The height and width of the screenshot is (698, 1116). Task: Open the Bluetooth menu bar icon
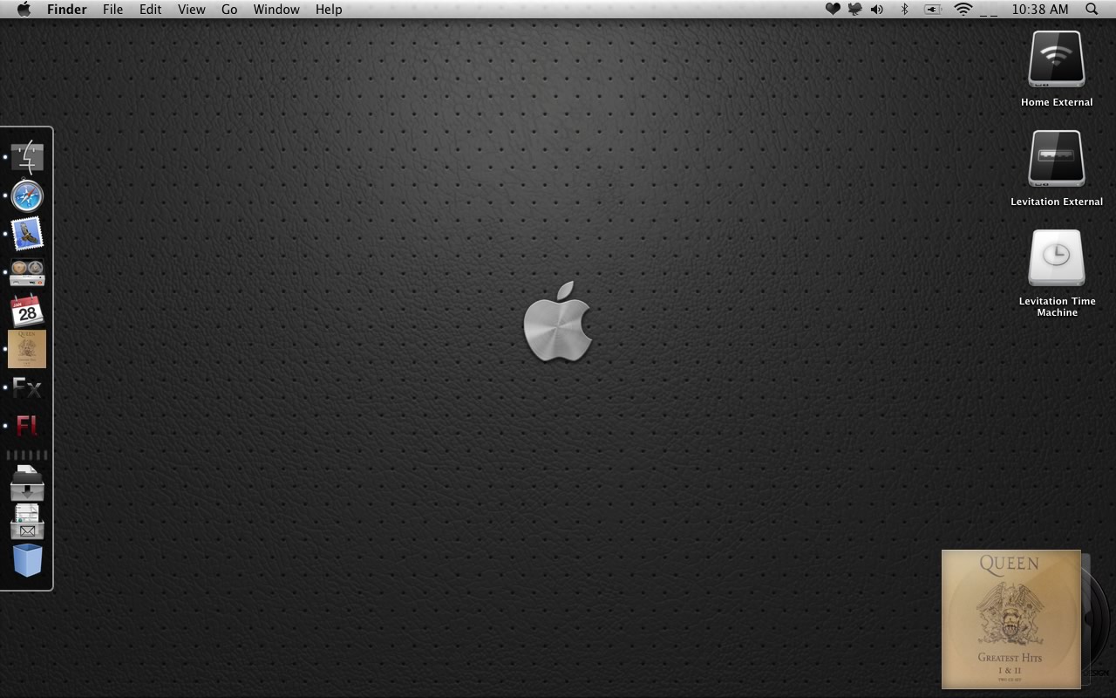pos(904,9)
